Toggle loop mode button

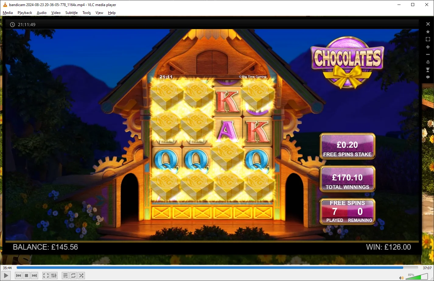(x=73, y=276)
